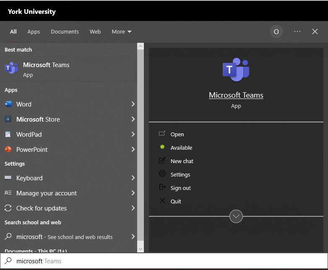Screen dimensions: 328x270
Task: Click the green Available status icon
Action: tap(162, 147)
